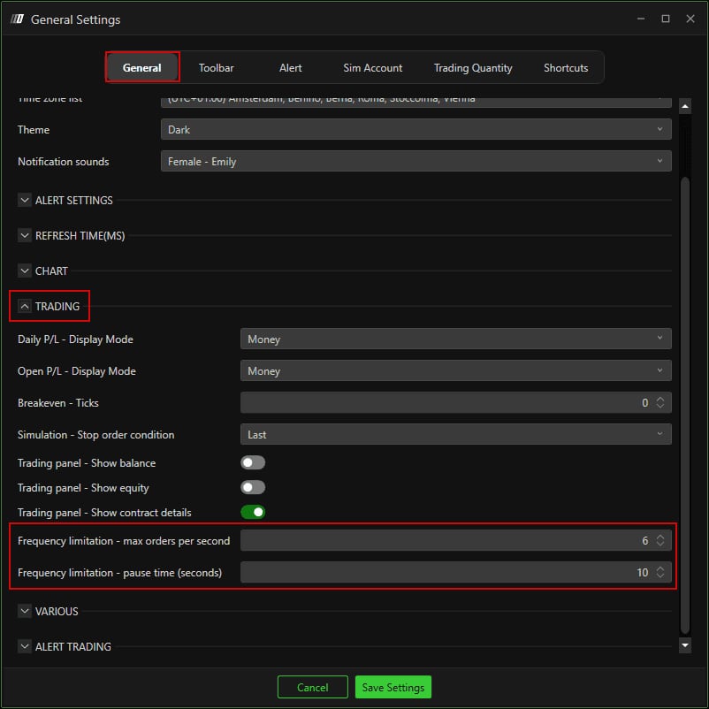Click the 'Theme' label

34,130
